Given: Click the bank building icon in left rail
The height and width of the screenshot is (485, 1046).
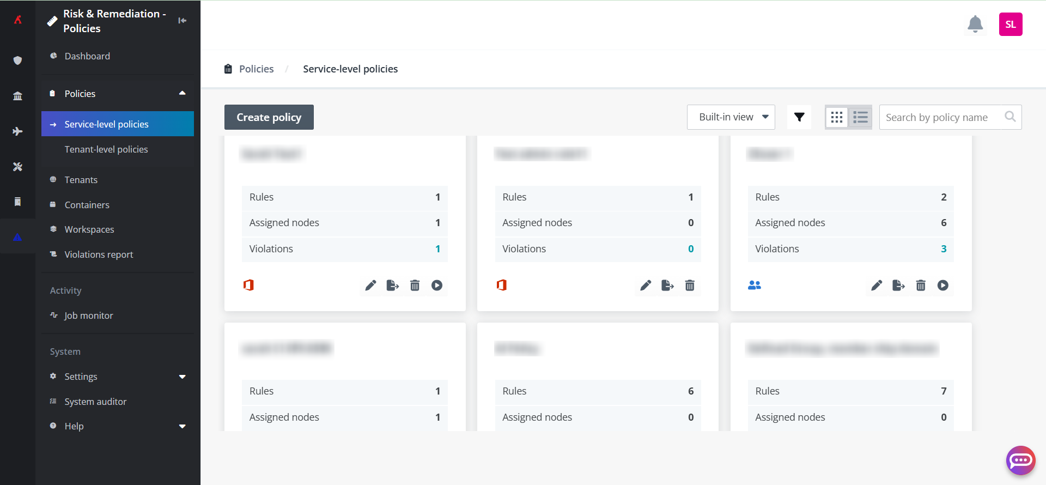Looking at the screenshot, I should tap(17, 96).
